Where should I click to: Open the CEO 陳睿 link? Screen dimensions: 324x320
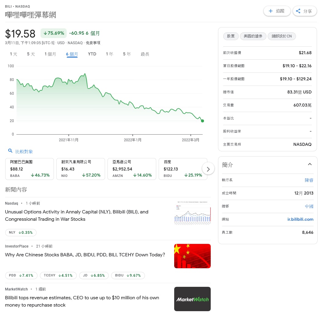309,180
